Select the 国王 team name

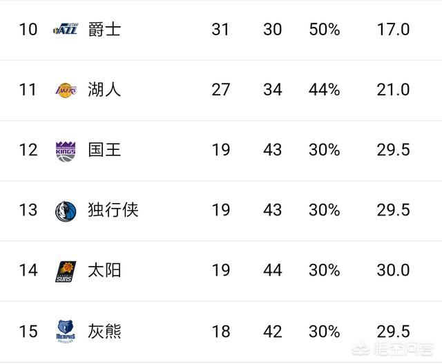point(104,150)
